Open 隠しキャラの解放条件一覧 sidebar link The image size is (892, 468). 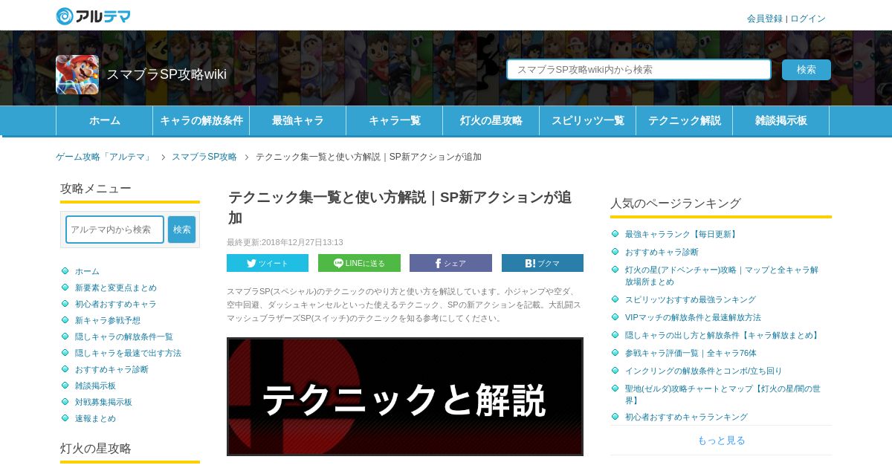(x=124, y=337)
